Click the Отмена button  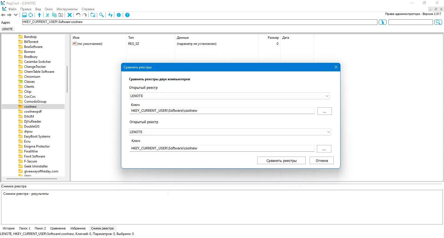click(x=322, y=161)
